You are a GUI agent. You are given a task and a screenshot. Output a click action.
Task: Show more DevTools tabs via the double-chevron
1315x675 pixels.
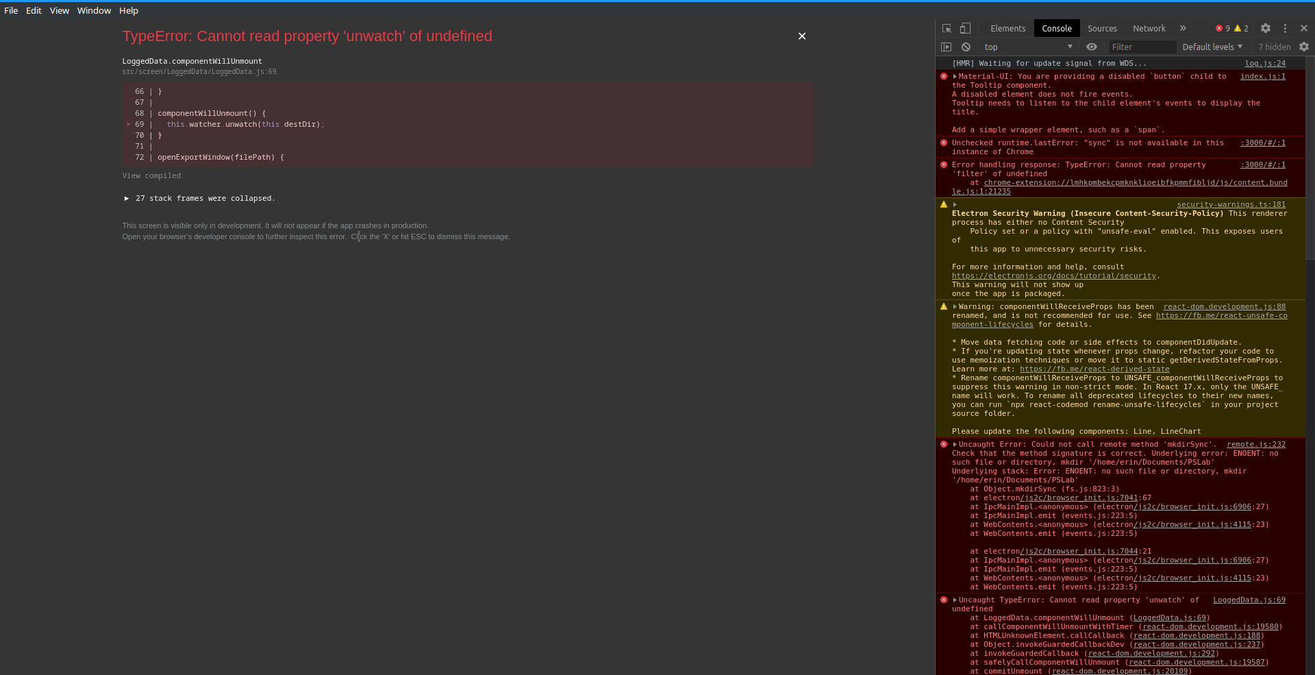click(1183, 29)
